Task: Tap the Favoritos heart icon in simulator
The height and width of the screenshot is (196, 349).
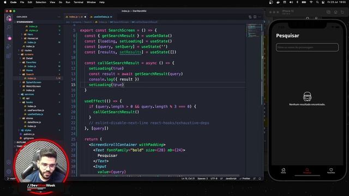Action: tap(331, 170)
